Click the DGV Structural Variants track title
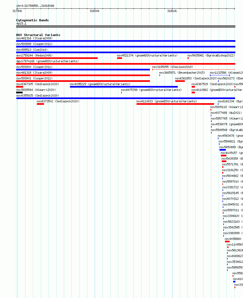This screenshot has width=243, height=298. [x=38, y=35]
